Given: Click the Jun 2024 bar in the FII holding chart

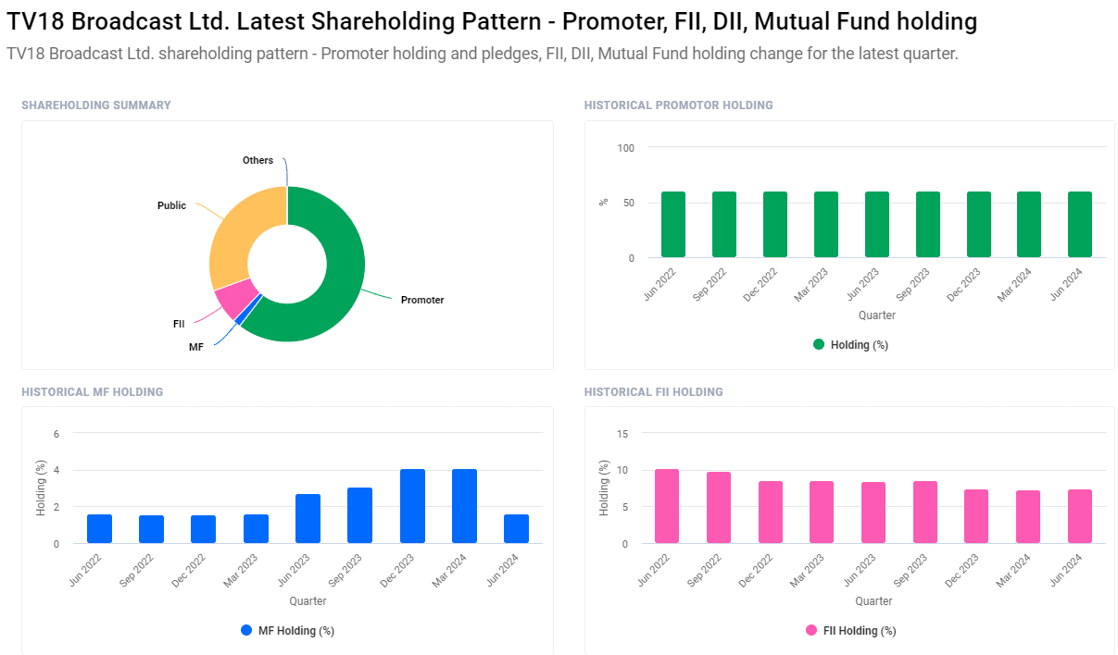Looking at the screenshot, I should pyautogui.click(x=1080, y=517).
